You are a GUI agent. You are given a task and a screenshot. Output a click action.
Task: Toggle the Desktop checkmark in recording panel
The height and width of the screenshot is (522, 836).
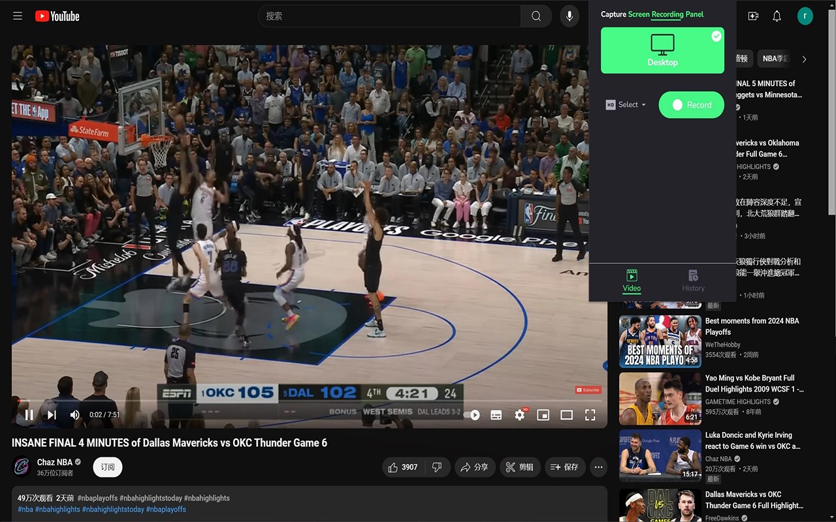click(x=716, y=37)
